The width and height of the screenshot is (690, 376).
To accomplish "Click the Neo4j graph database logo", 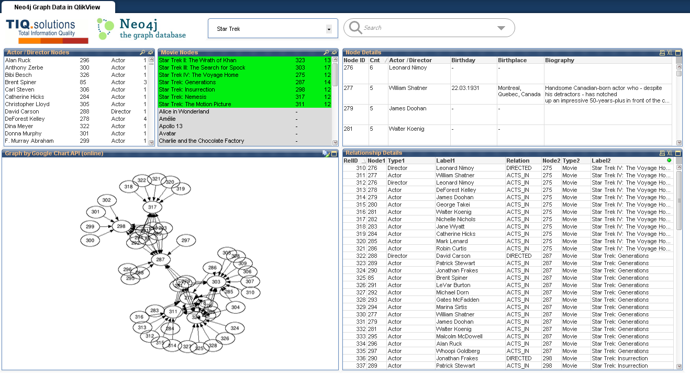I will (x=142, y=29).
